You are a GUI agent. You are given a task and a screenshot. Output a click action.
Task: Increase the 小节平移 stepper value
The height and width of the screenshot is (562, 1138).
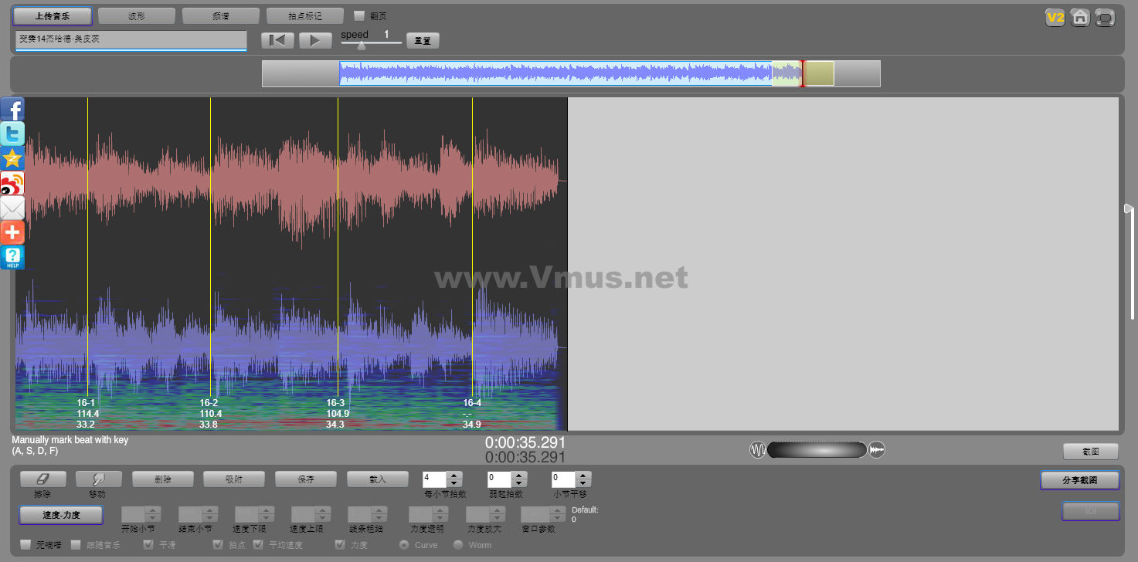pos(583,476)
